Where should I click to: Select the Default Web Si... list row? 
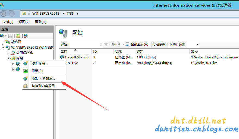[x=149, y=57]
